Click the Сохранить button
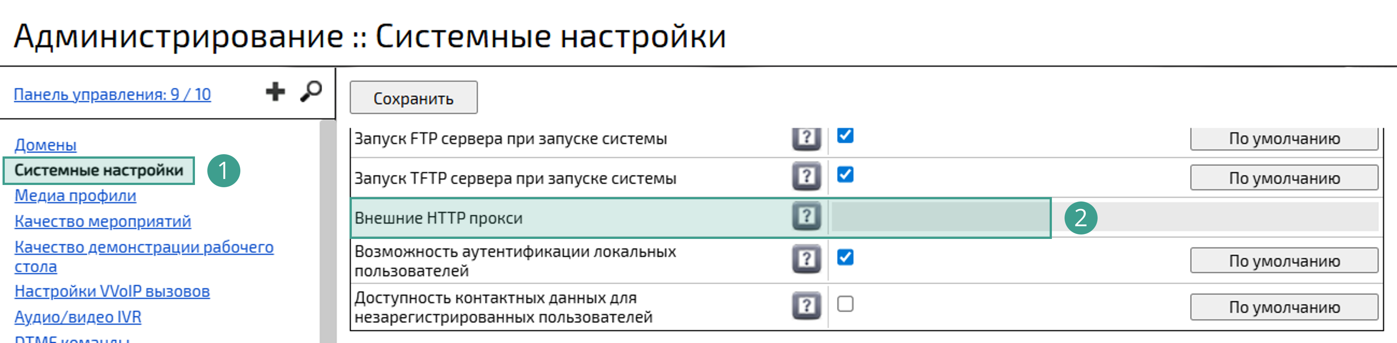This screenshot has width=1397, height=343. [413, 98]
